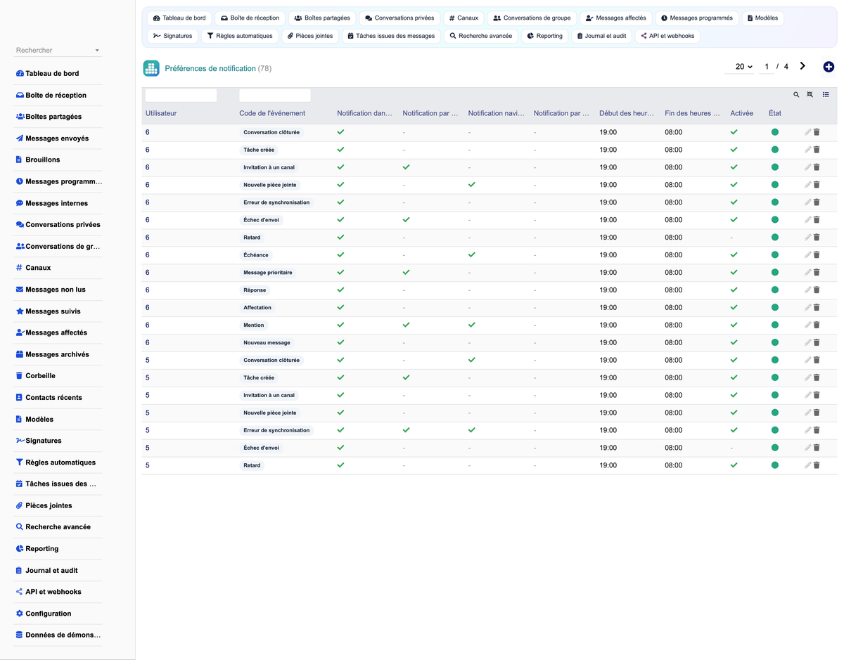Screen dimensions: 844x660
Task: Click the Utilisateur filter input field
Action: (181, 96)
